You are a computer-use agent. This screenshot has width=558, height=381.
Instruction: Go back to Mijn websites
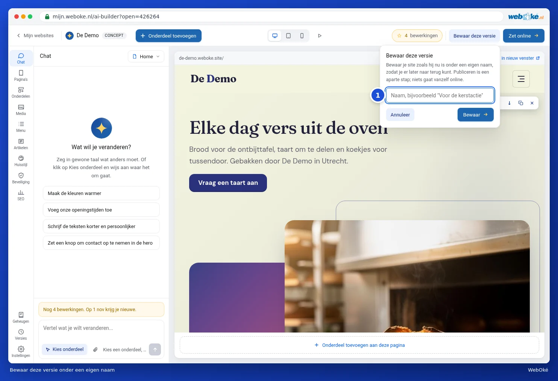pos(35,36)
